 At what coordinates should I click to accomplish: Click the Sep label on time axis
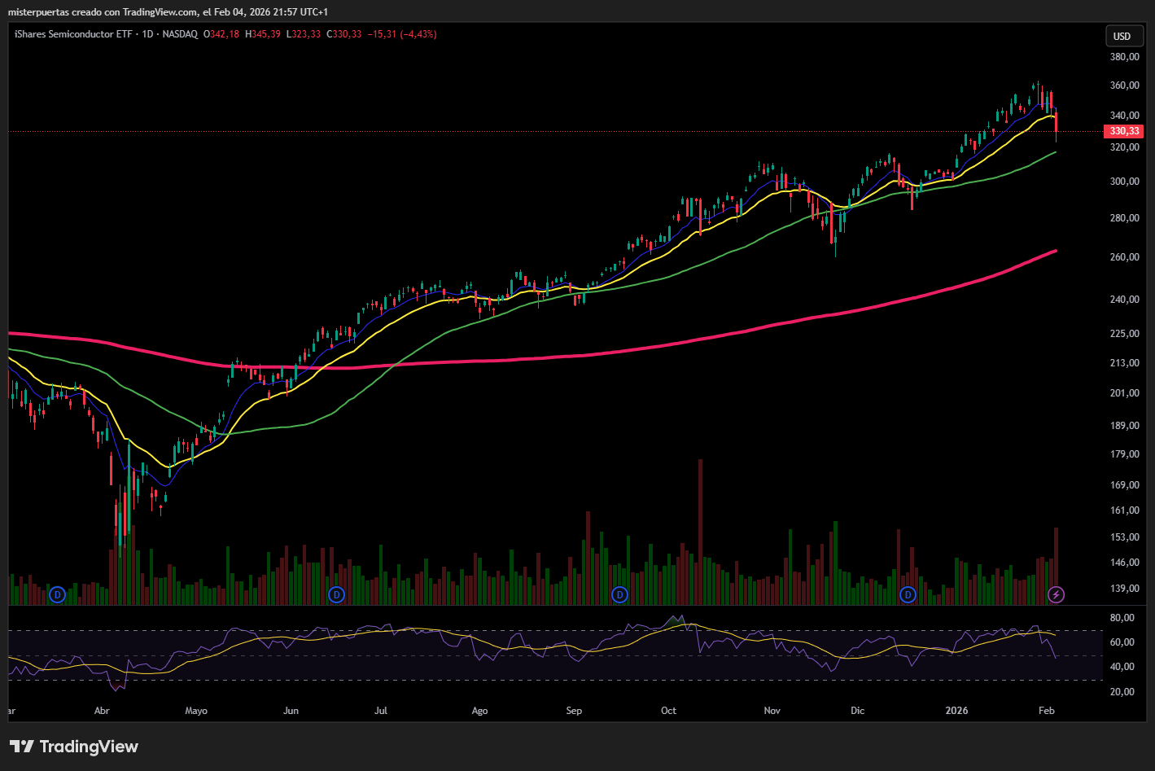tap(574, 711)
